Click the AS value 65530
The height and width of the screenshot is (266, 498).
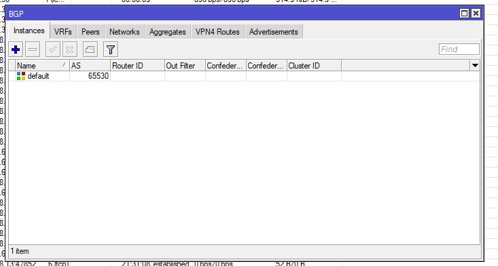click(x=99, y=76)
